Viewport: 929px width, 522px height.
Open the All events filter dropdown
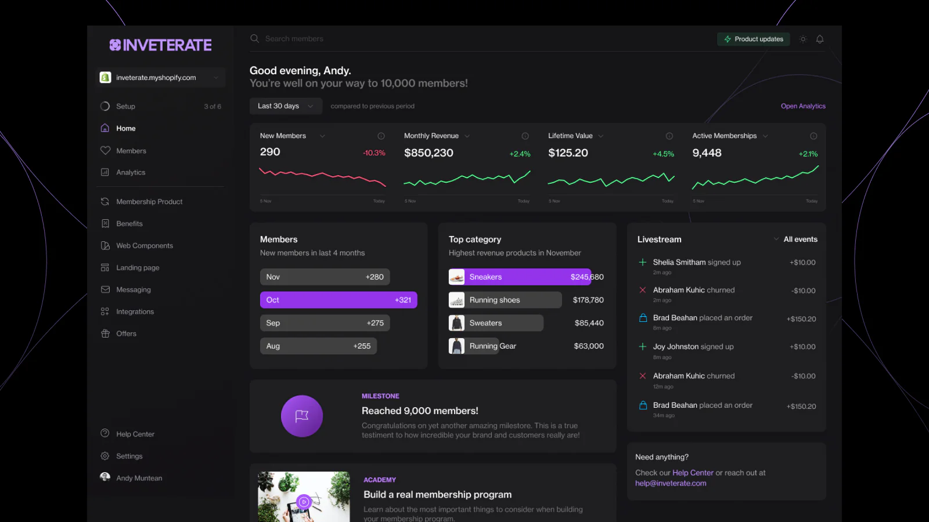point(795,239)
